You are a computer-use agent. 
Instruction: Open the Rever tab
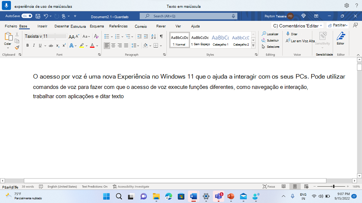point(161,26)
